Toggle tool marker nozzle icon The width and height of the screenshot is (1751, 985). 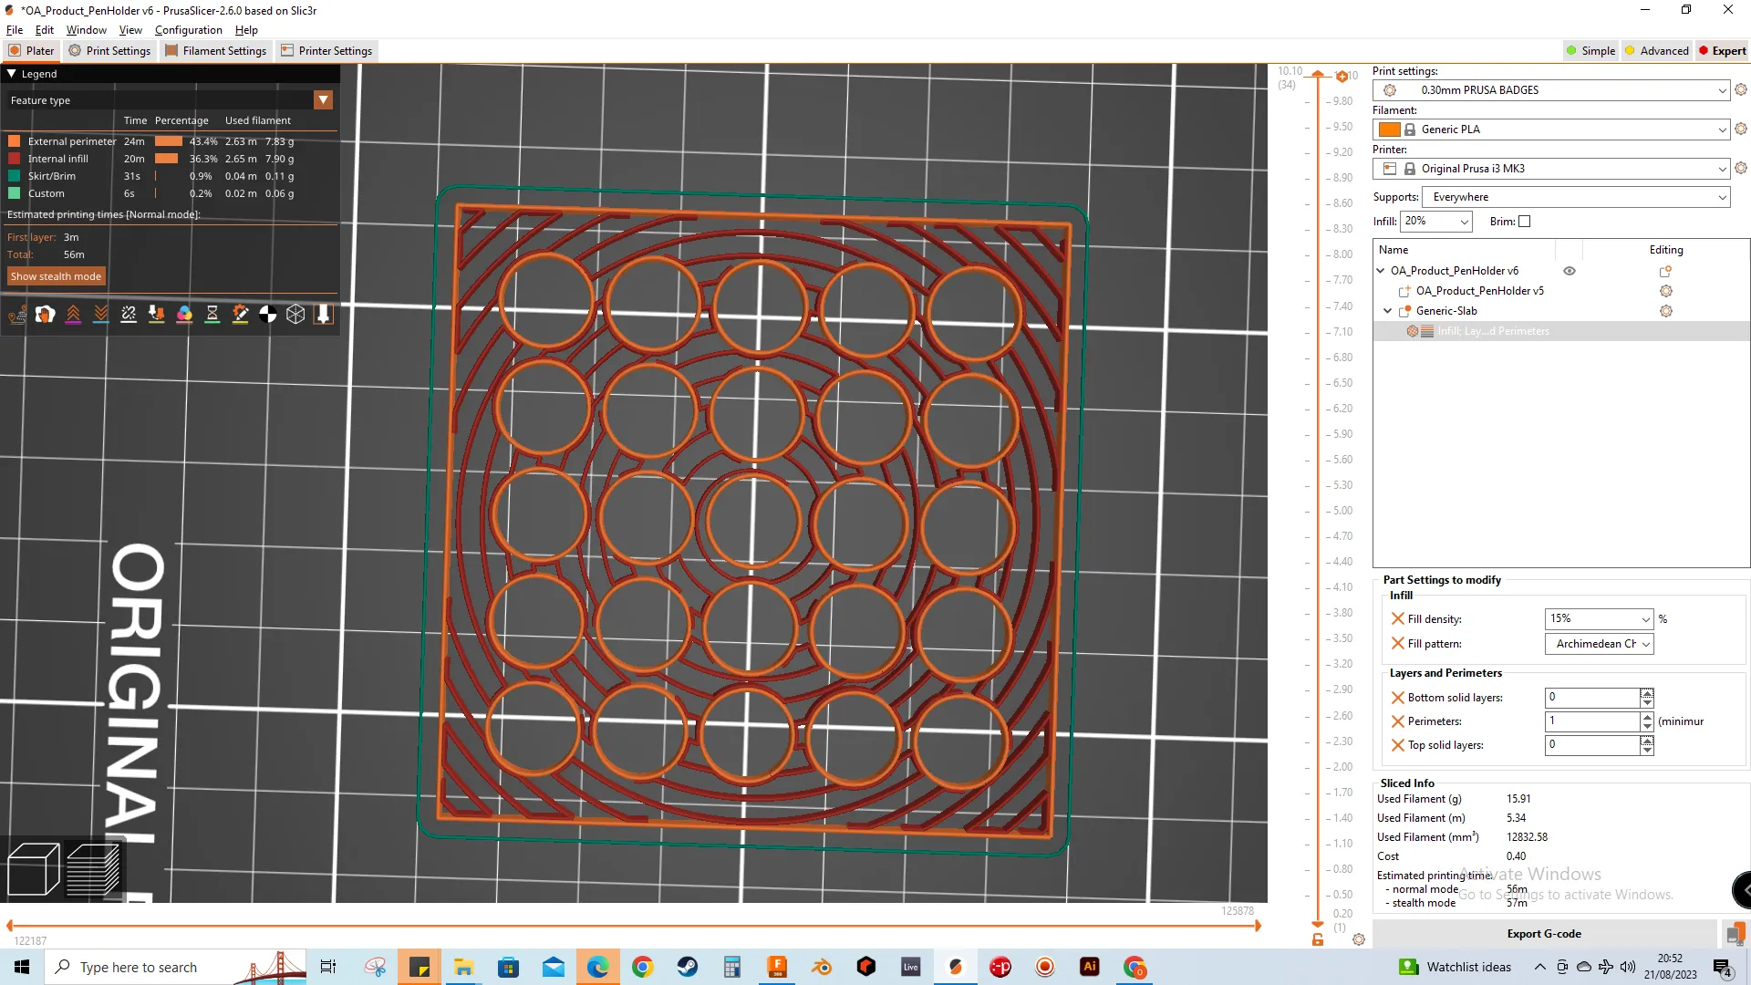[x=323, y=315]
